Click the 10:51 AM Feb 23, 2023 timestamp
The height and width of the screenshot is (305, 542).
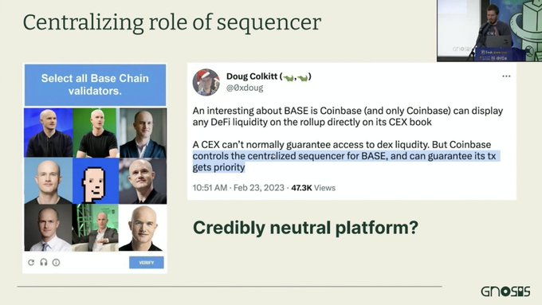tap(238, 188)
